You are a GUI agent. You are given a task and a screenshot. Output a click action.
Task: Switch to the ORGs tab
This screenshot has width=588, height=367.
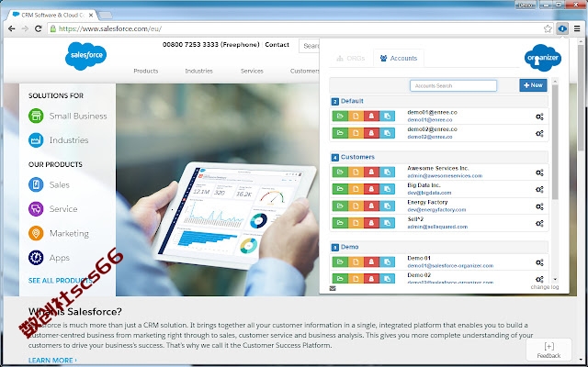[x=351, y=59]
